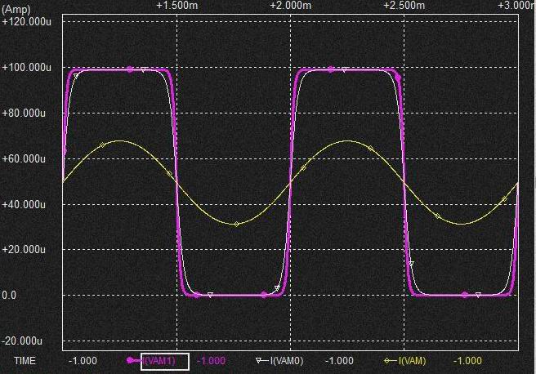Click the 0.0 Y-axis label

pyautogui.click(x=10, y=295)
